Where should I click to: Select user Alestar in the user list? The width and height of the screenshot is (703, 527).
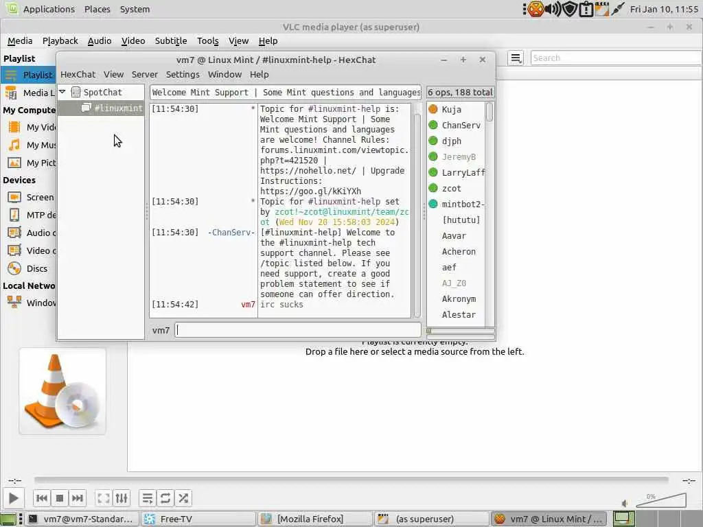(459, 314)
